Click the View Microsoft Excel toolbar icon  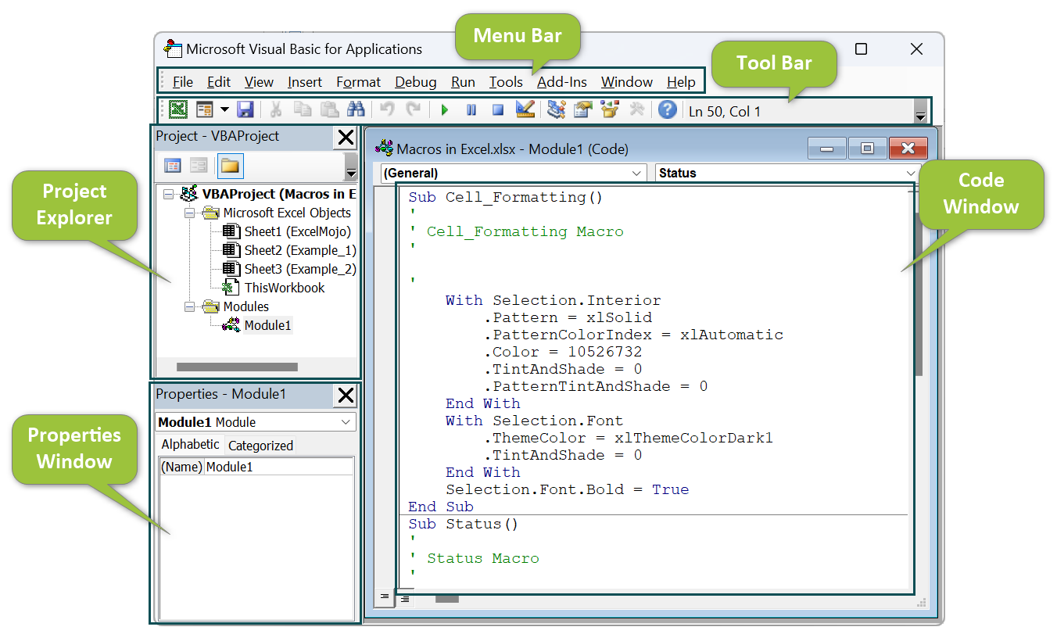pos(178,110)
